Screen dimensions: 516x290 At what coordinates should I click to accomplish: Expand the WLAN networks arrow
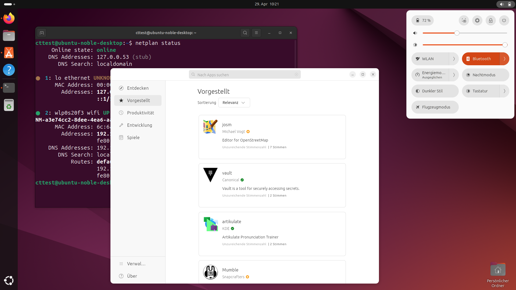pyautogui.click(x=454, y=59)
